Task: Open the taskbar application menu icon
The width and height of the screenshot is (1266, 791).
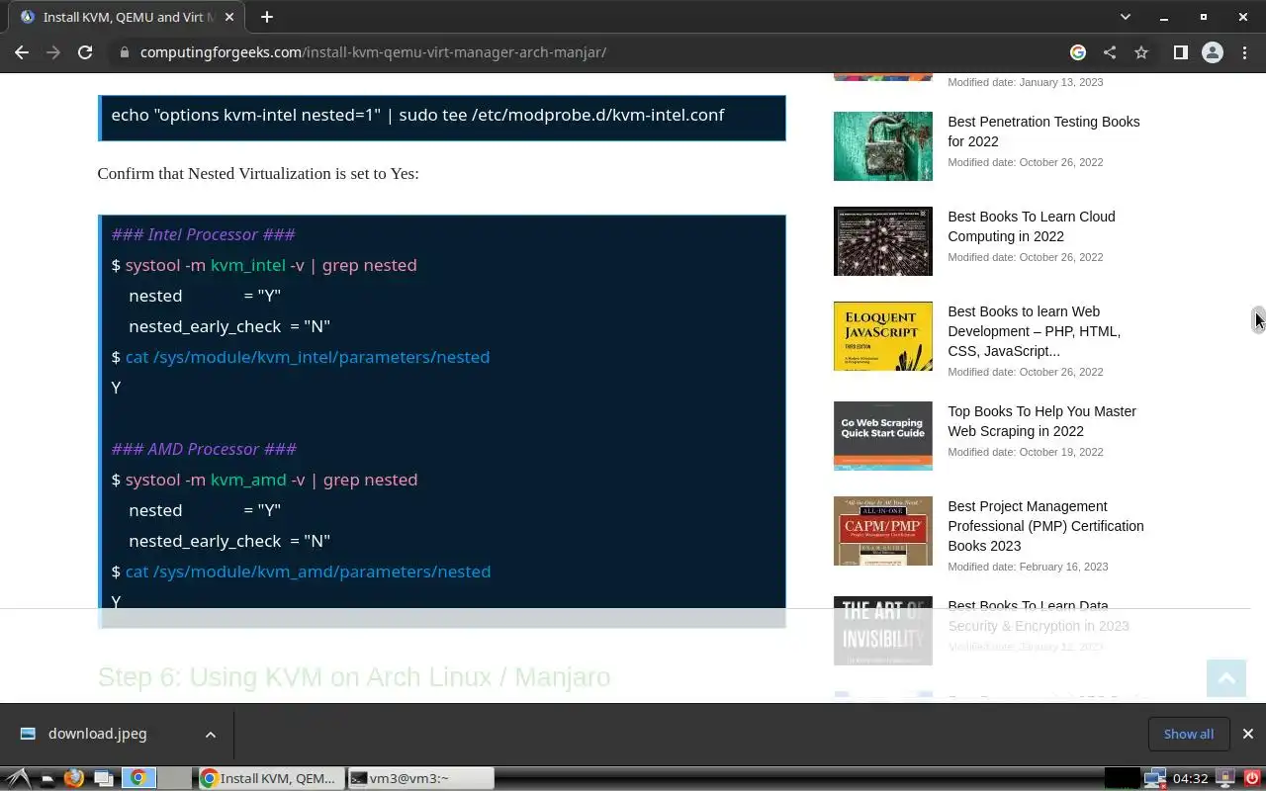Action: (18, 778)
